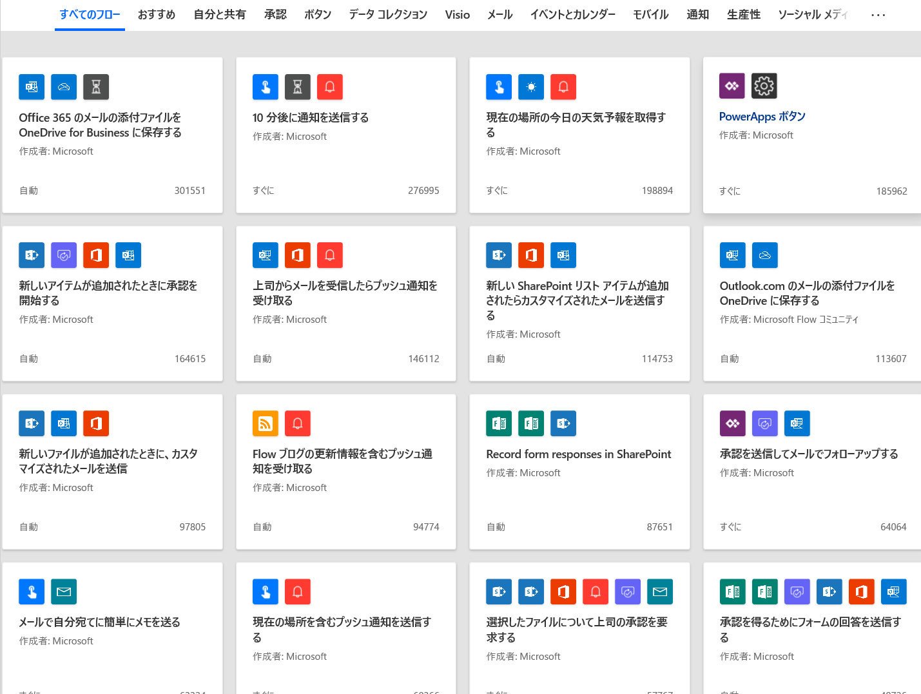Select the 'ボタン' tab
Viewport: 921px width, 694px height.
318,14
